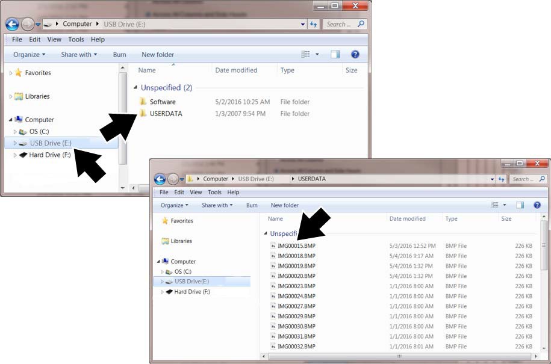Screen dimensions: 551x364
Task: Select the IMG00024.BMP file
Action: (x=296, y=296)
